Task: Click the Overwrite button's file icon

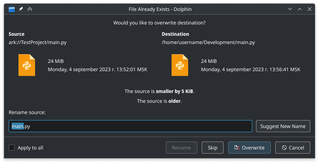Action: point(237,148)
